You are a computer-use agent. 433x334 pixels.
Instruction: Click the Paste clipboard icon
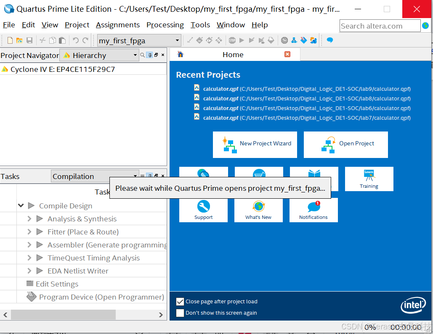(x=62, y=41)
